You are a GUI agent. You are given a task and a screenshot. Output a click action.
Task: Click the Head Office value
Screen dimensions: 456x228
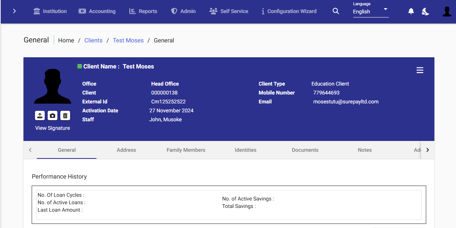click(x=165, y=84)
